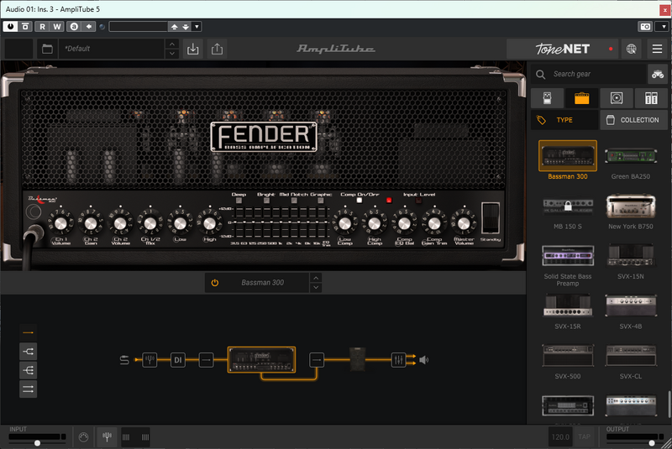The height and width of the screenshot is (449, 672).
Task: Select next preset with *Default chevron down
Action: pos(172,54)
